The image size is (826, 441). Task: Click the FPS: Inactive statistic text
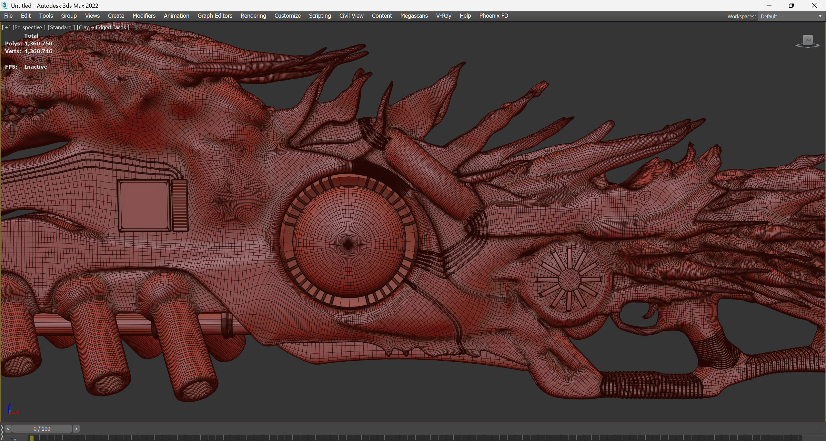pos(26,67)
